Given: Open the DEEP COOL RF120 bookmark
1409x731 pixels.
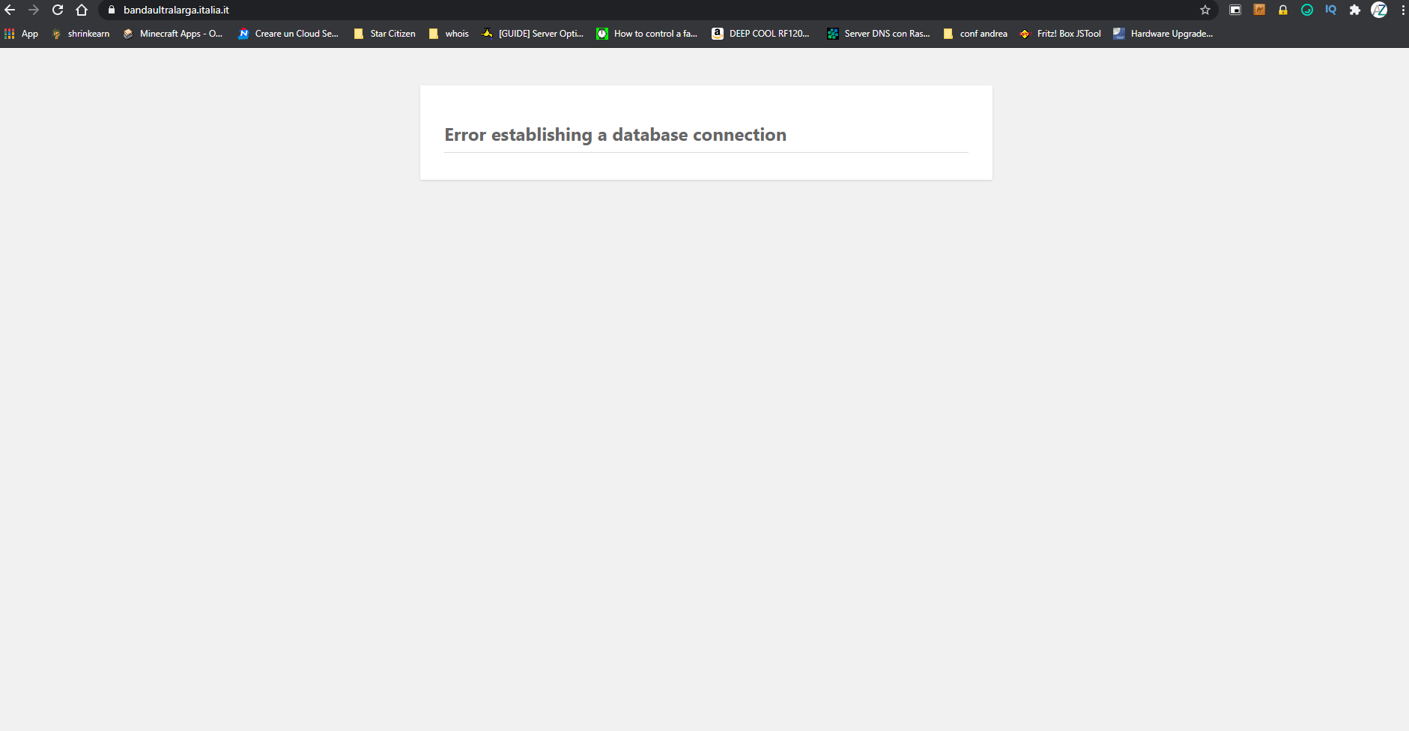Looking at the screenshot, I should click(761, 34).
